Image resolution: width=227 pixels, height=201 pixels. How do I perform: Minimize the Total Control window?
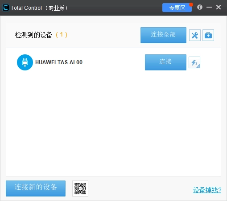(x=209, y=7)
